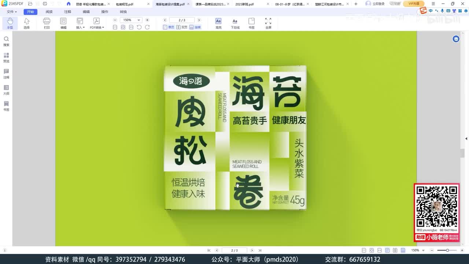Screen dimensions: 469x264
Task: Open Search (搜索) in left sidebar
Action: [x=6, y=41]
